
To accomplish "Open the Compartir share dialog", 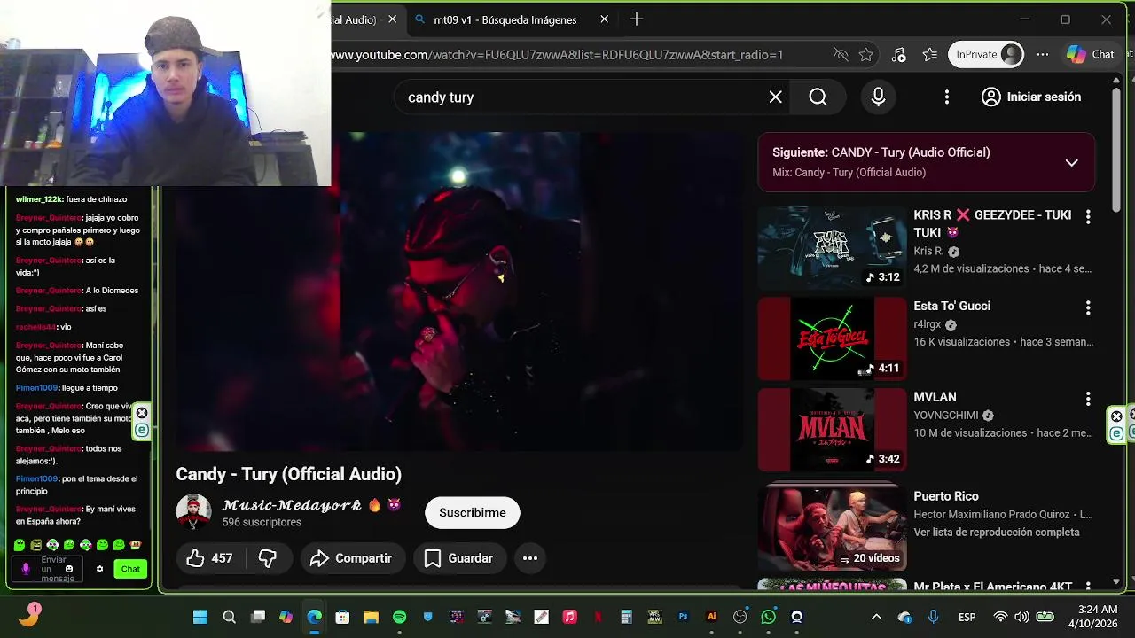I will (351, 558).
